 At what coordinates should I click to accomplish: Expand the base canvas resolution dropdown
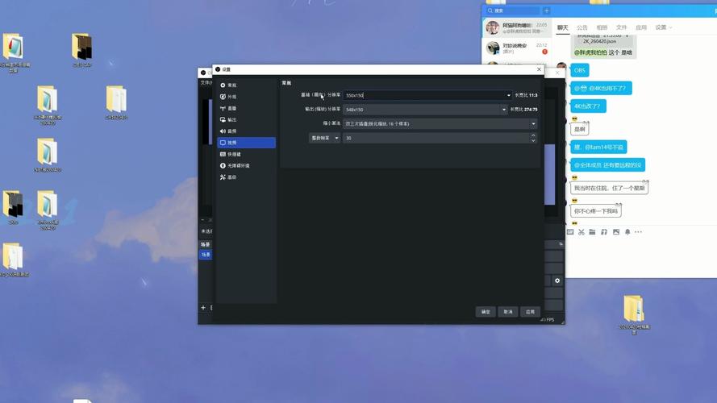pyautogui.click(x=509, y=95)
